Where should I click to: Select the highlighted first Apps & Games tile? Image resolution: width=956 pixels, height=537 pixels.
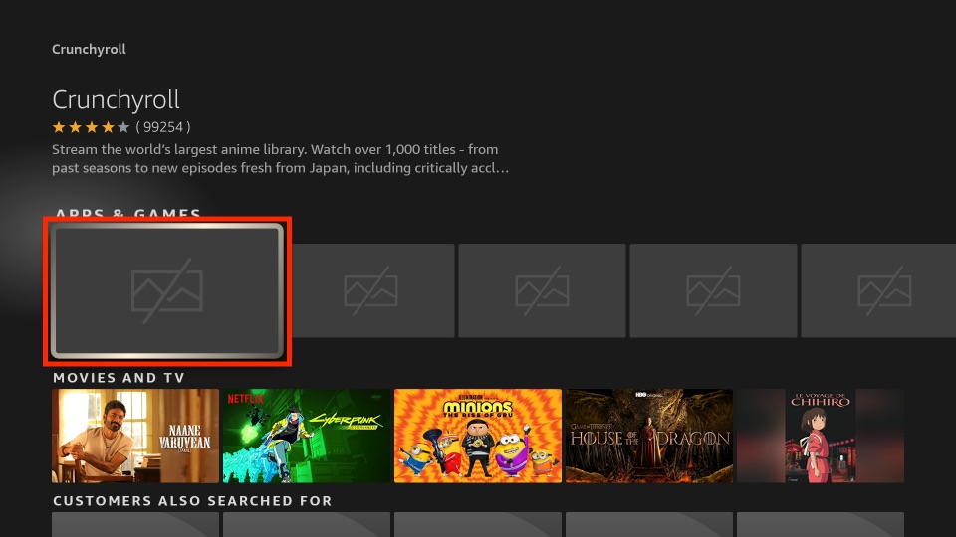tap(167, 291)
